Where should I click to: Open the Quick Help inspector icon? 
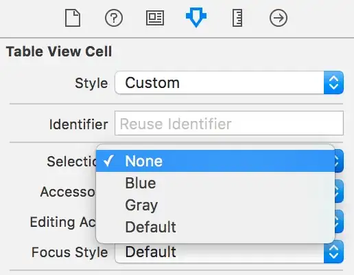(x=114, y=18)
